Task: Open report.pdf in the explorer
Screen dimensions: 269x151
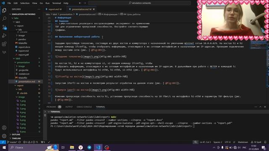Action: pyautogui.click(x=24, y=55)
